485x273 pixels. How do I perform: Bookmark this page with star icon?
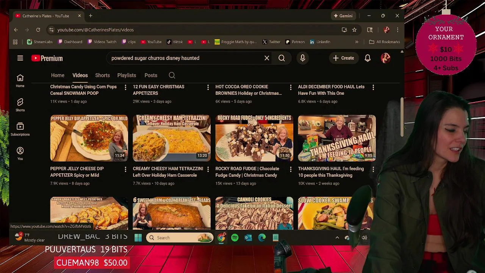click(354, 30)
